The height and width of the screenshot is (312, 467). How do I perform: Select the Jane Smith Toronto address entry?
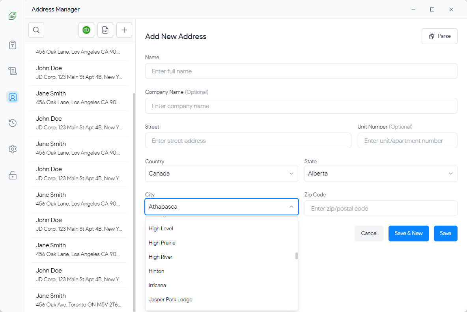pos(78,300)
